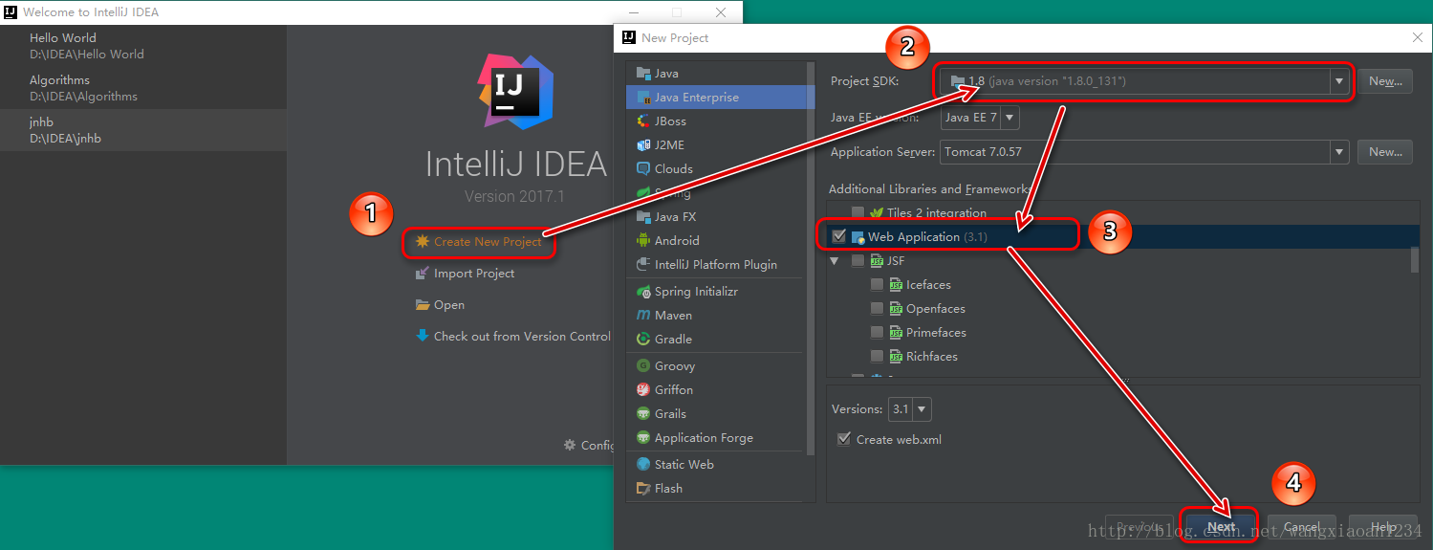
Task: Click the Open folder icon
Action: (423, 305)
